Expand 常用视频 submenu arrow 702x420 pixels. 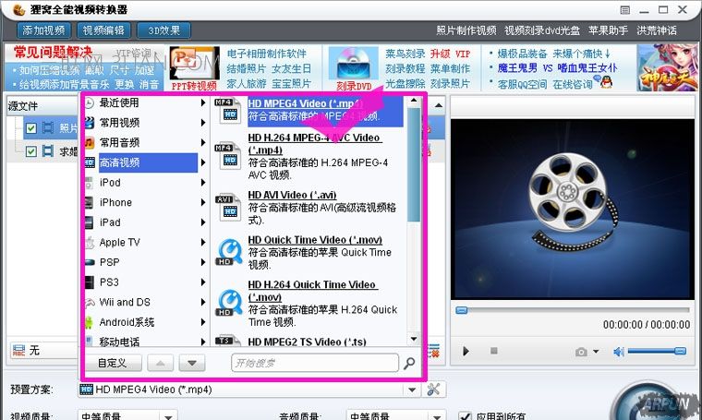[203, 123]
